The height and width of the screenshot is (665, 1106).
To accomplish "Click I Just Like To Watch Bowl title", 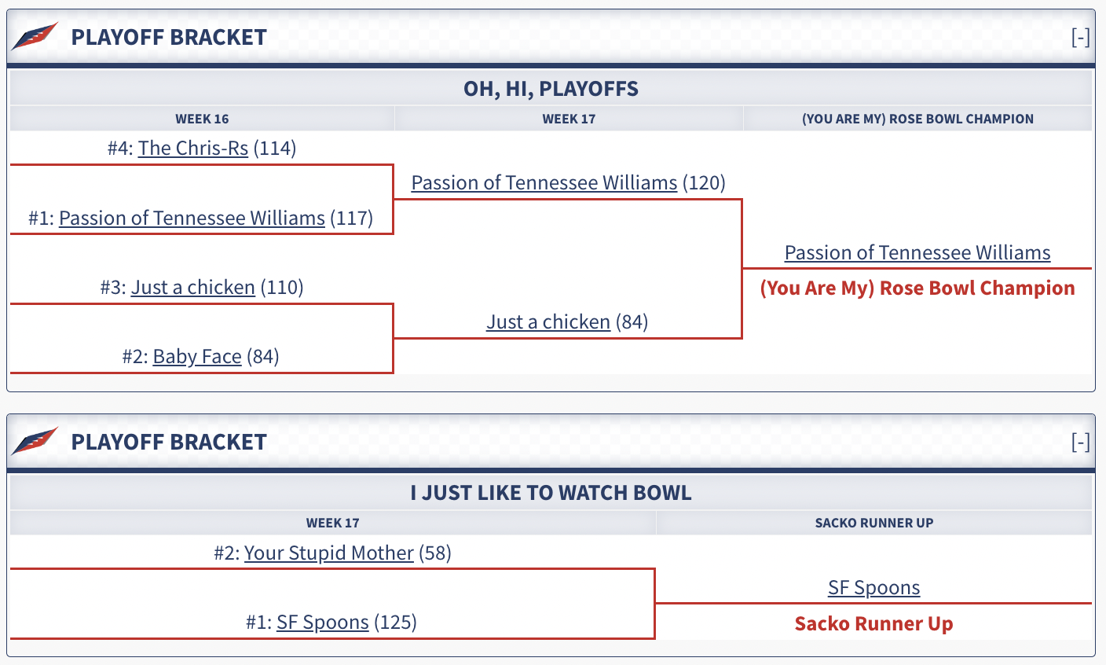I will [551, 493].
